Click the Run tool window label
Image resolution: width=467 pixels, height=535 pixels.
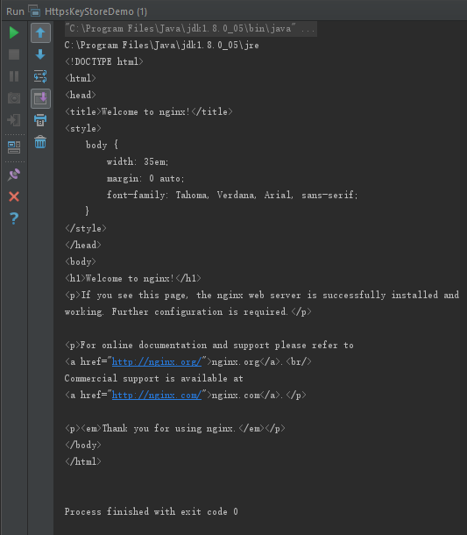(16, 11)
